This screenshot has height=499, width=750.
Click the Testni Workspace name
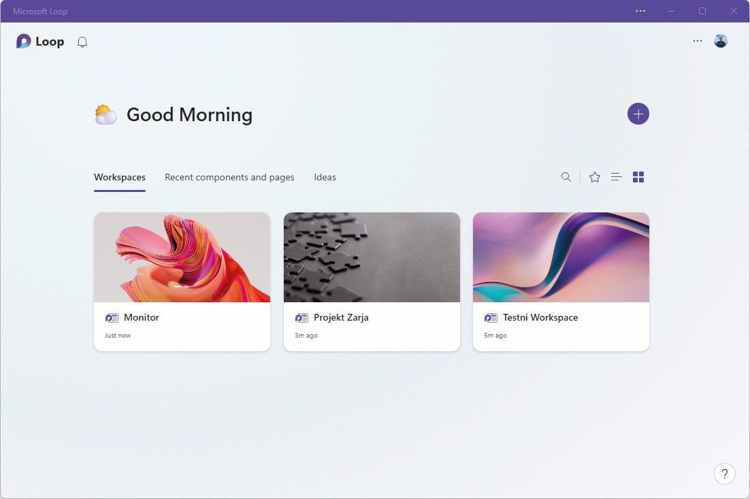[540, 317]
